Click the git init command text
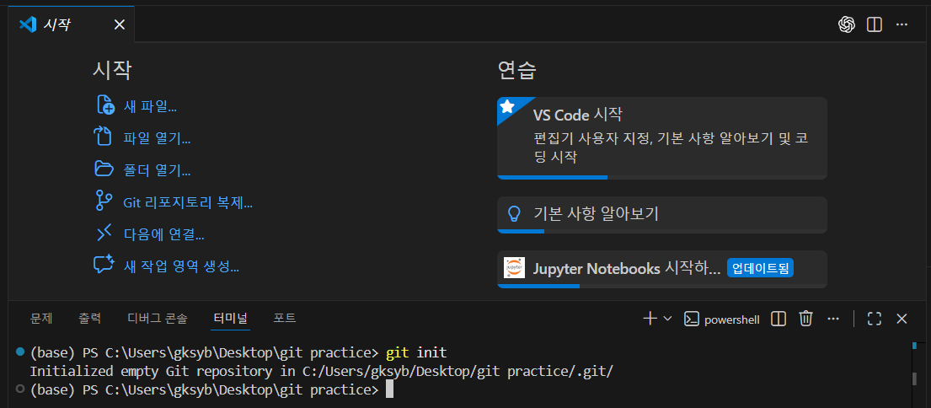 (416, 352)
